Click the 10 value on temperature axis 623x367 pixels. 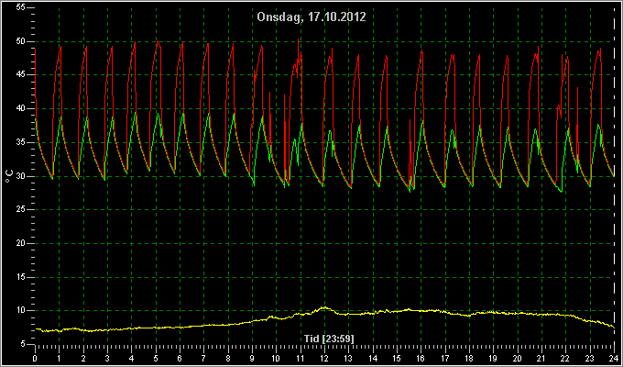pos(21,310)
